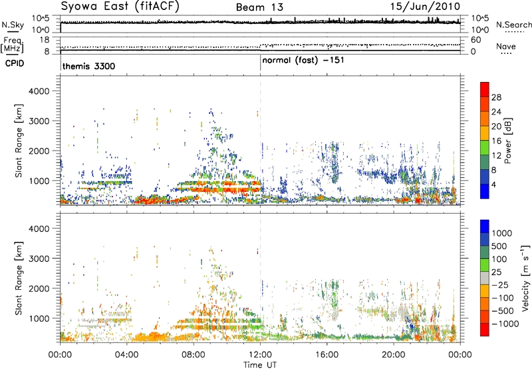Click the 'CPID' row label

[15, 63]
